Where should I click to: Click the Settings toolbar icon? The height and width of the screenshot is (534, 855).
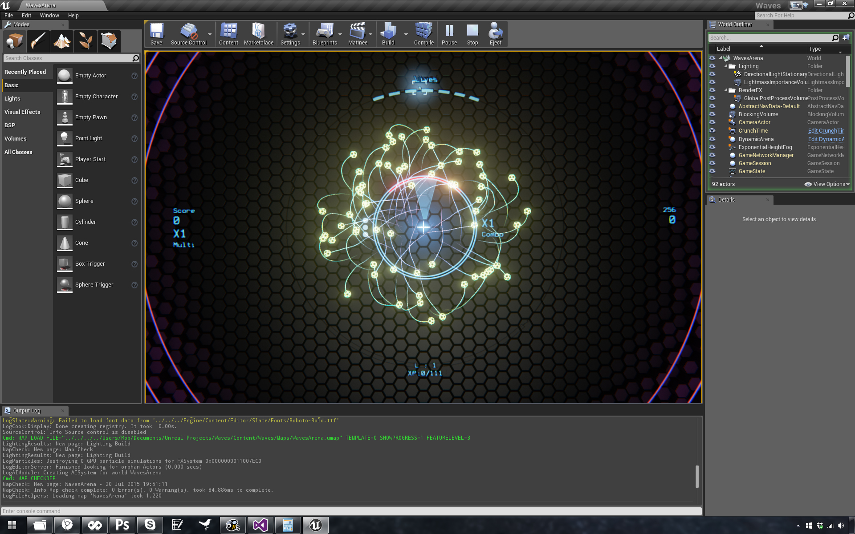click(290, 34)
